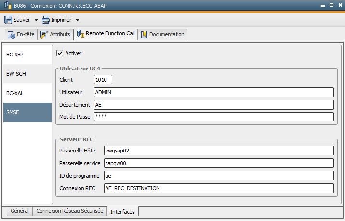Toggle the Activer checkbox
Image resolution: width=345 pixels, height=221 pixels.
[x=60, y=53]
